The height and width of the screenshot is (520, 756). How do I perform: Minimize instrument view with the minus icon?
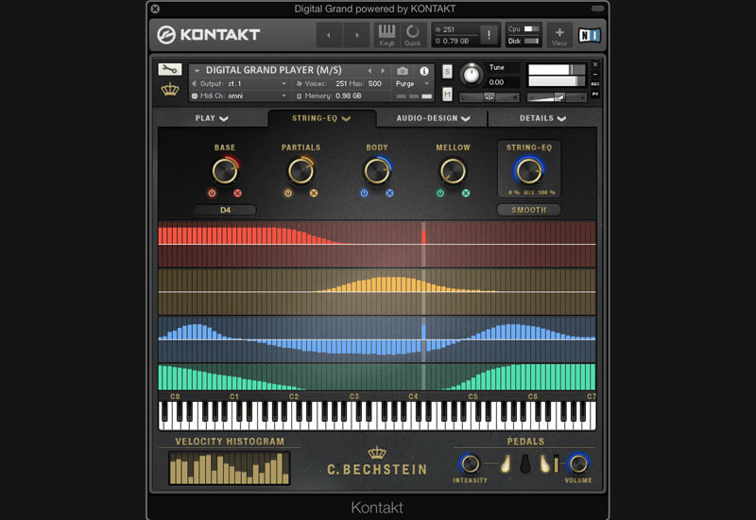(x=595, y=75)
